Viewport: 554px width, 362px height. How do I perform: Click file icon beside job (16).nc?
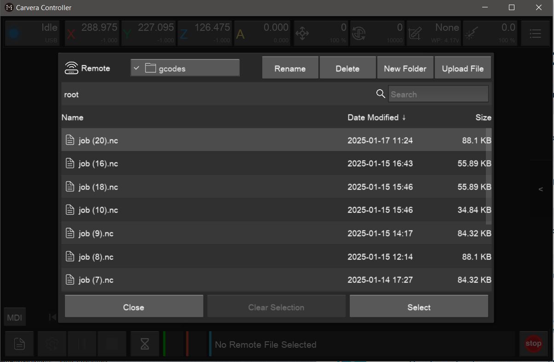click(x=70, y=163)
